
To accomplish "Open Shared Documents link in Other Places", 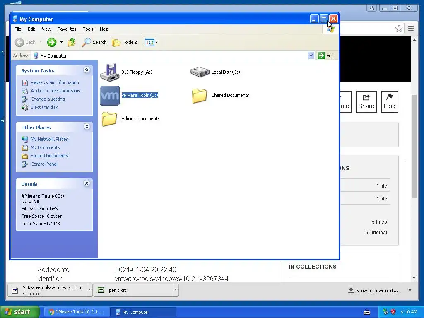I will click(49, 156).
